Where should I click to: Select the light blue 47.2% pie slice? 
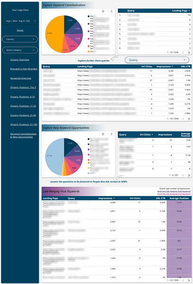coord(53,157)
